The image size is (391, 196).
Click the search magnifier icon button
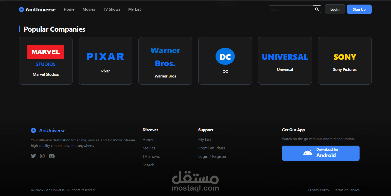coord(317,9)
